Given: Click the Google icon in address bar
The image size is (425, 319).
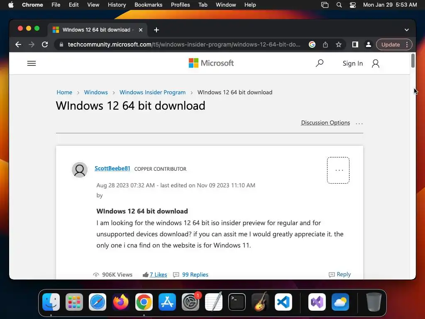Looking at the screenshot, I should 312,44.
